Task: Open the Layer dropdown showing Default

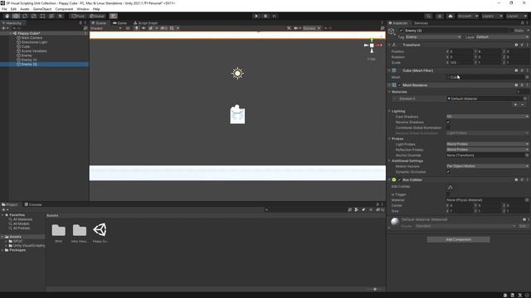Action: click(503, 36)
